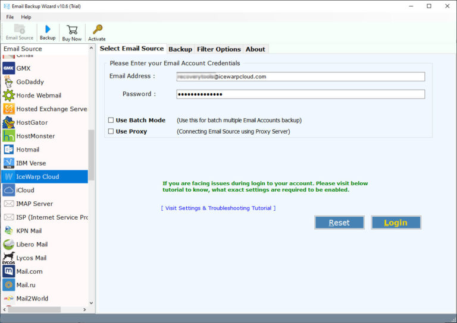Image resolution: width=457 pixels, height=323 pixels.
Task: Click the source list scroll-left arrow
Action: (x=4, y=309)
